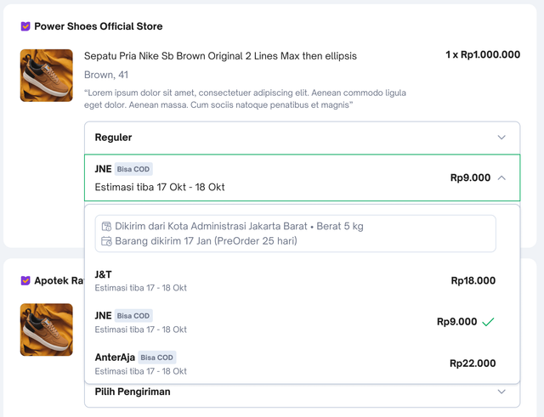Click the calendar icon beside Barang dikirim
This screenshot has width=544, height=417.
[x=106, y=241]
